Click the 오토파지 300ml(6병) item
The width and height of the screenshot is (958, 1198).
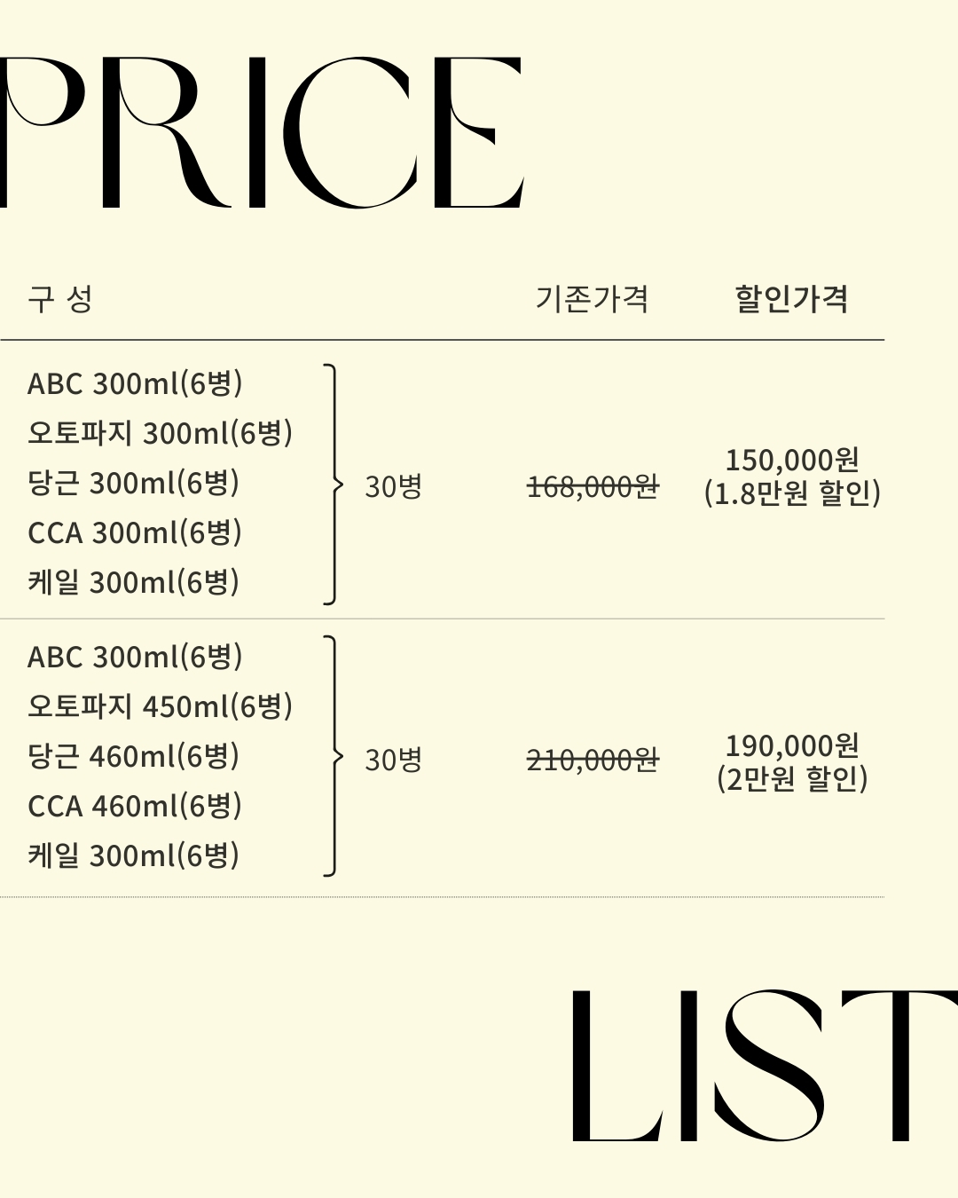pyautogui.click(x=160, y=433)
